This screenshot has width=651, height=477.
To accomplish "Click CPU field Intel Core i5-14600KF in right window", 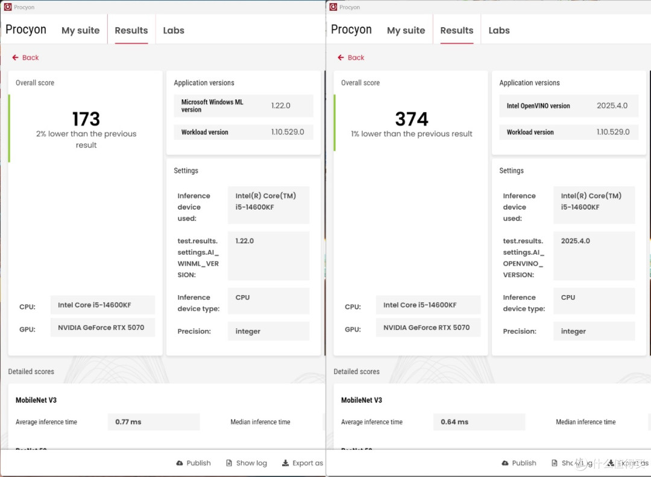I will pyautogui.click(x=428, y=305).
